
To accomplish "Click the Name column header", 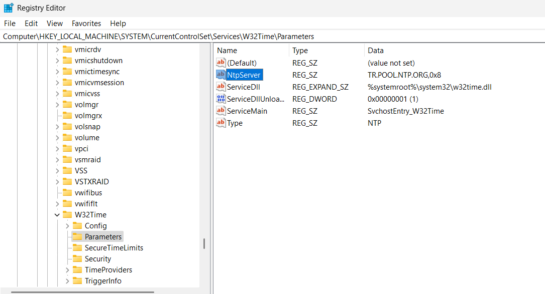I will point(227,50).
